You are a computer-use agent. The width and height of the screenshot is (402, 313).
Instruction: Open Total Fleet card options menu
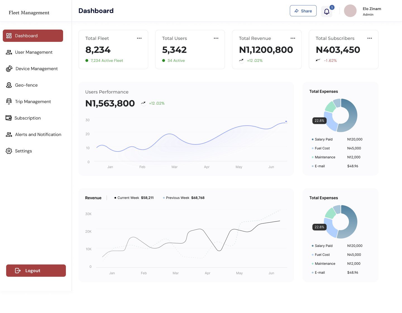click(139, 38)
